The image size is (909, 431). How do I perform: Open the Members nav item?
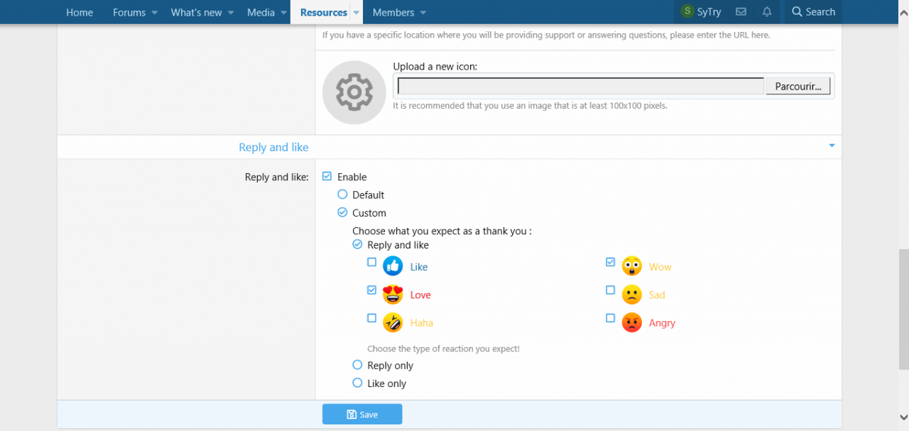point(393,12)
